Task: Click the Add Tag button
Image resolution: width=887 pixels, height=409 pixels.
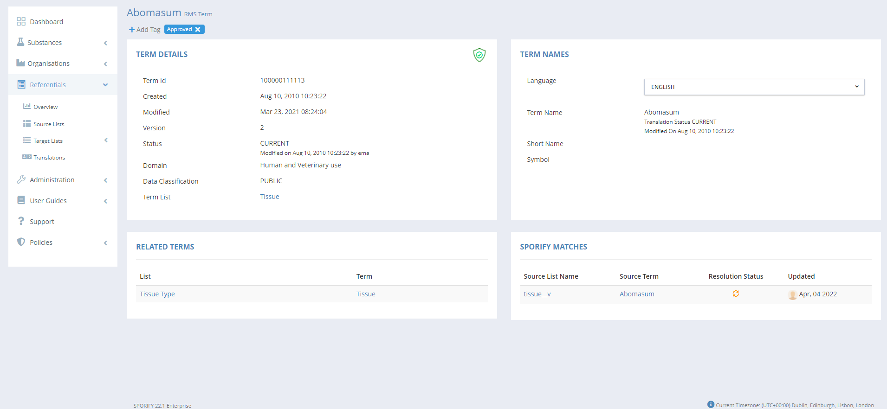Action: [144, 30]
